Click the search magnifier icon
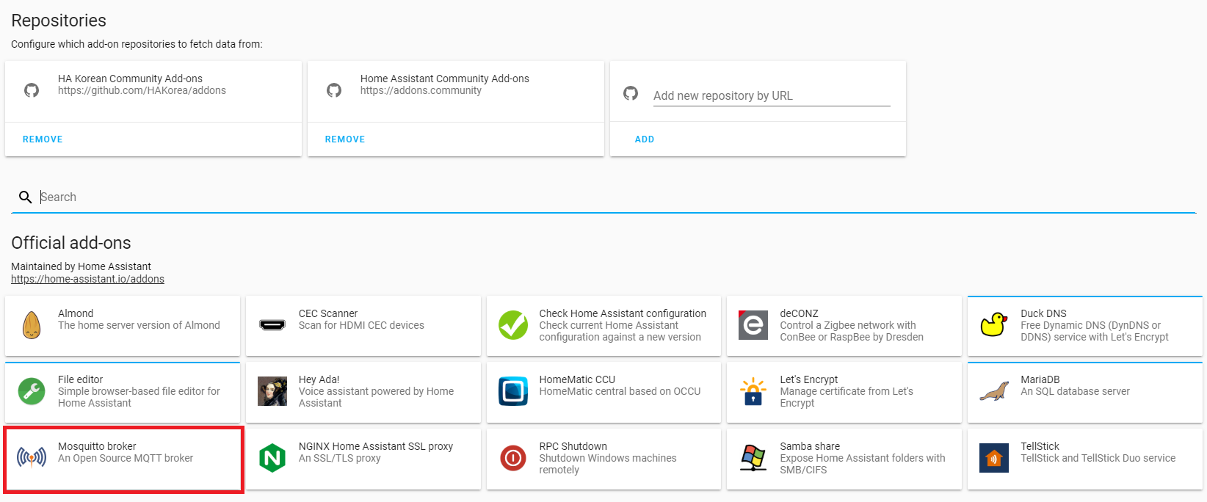1207x502 pixels. point(26,197)
